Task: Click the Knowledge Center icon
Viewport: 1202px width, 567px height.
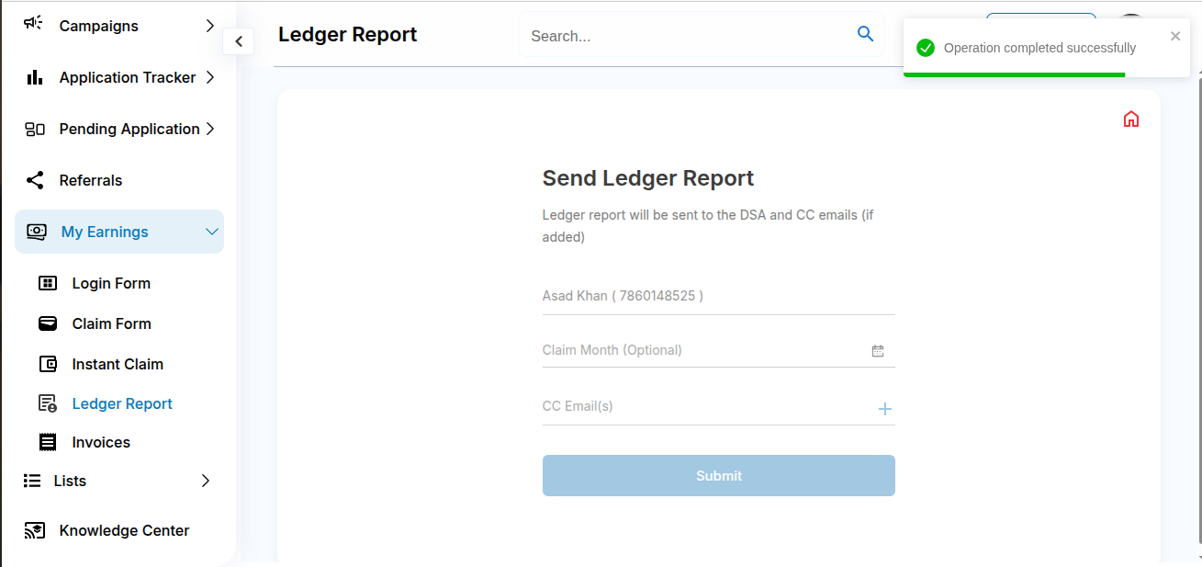Action: 35,530
